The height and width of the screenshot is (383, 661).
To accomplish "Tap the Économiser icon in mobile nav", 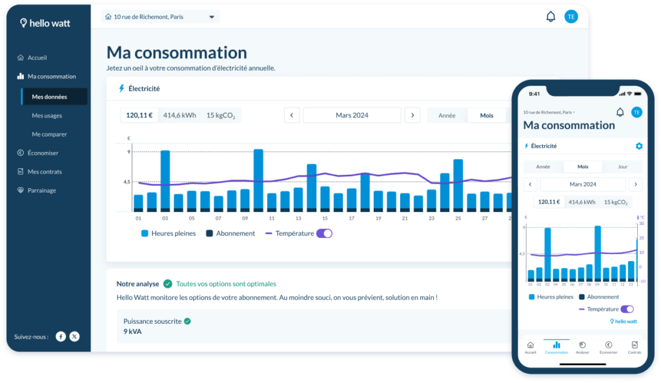I will (x=608, y=346).
